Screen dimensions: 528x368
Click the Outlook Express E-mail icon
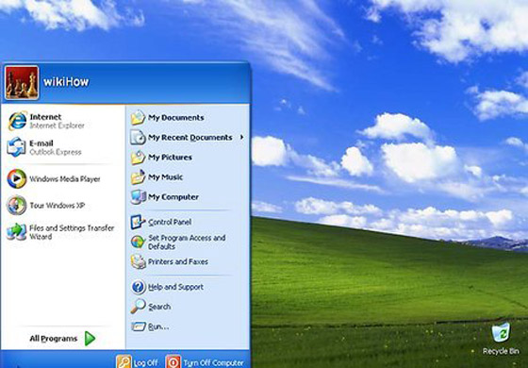[16, 147]
